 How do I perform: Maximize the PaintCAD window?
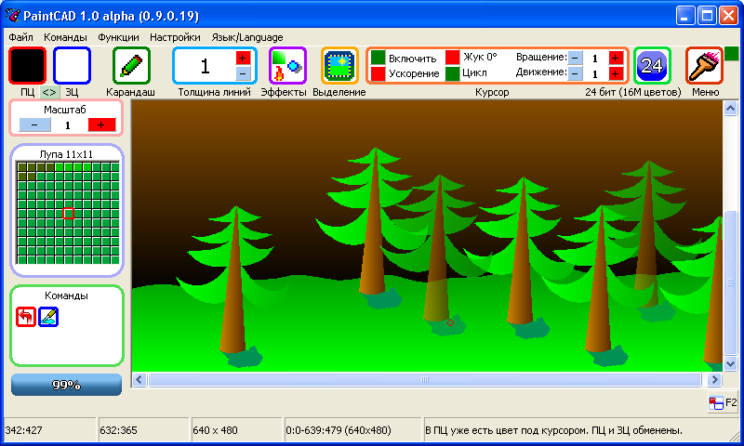click(707, 16)
